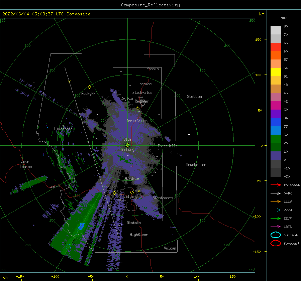Click the Blackfalds city label
Screen dimensions: 301x281
142,93
